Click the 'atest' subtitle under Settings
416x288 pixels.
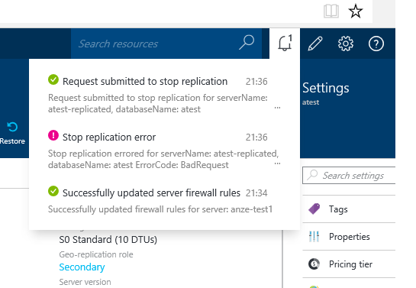311,102
